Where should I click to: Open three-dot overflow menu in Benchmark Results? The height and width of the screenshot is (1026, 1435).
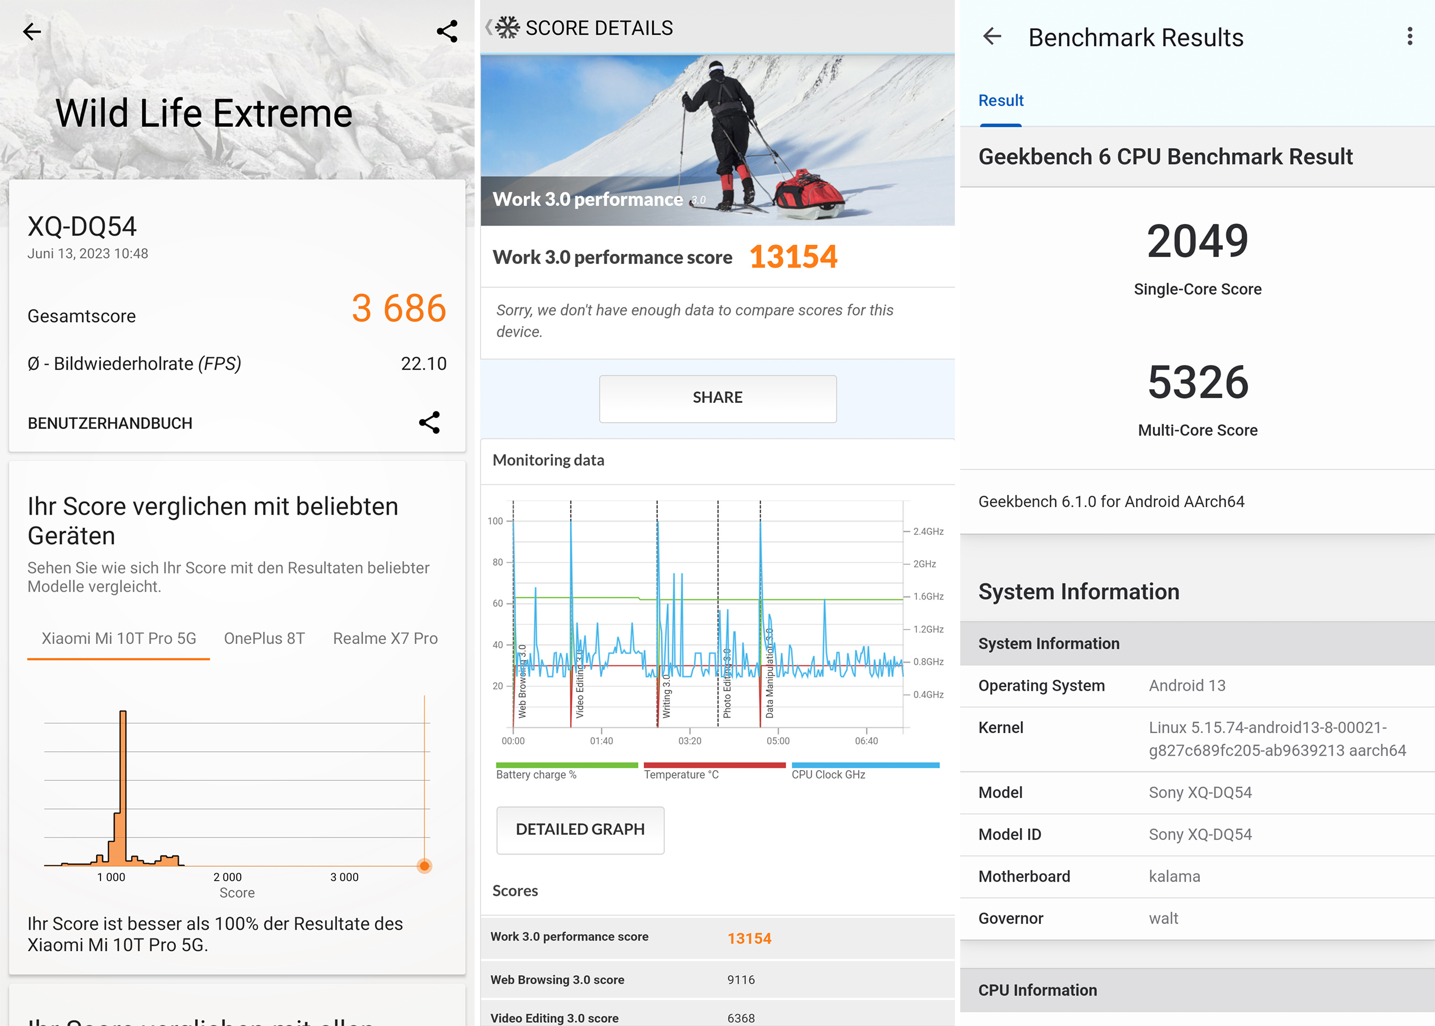point(1409,37)
